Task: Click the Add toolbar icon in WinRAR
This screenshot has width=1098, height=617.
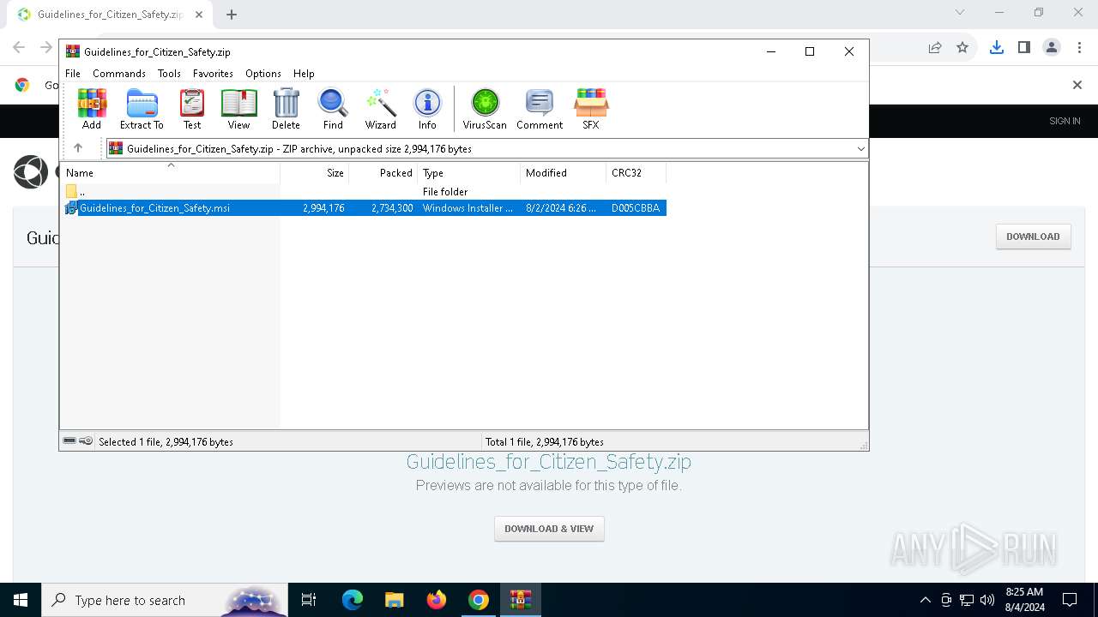Action: pyautogui.click(x=92, y=109)
